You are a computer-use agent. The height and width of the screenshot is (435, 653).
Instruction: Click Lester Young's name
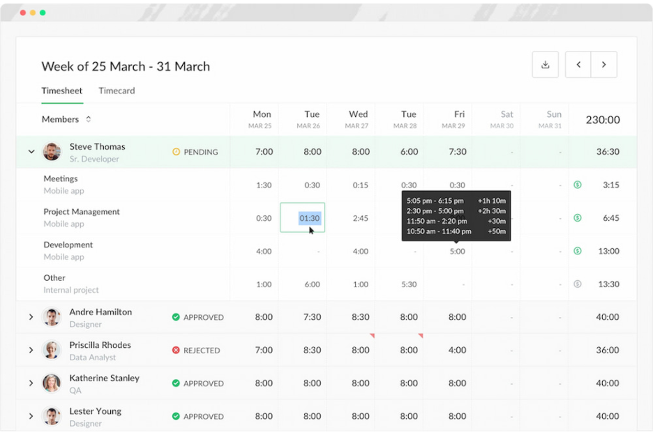click(95, 411)
